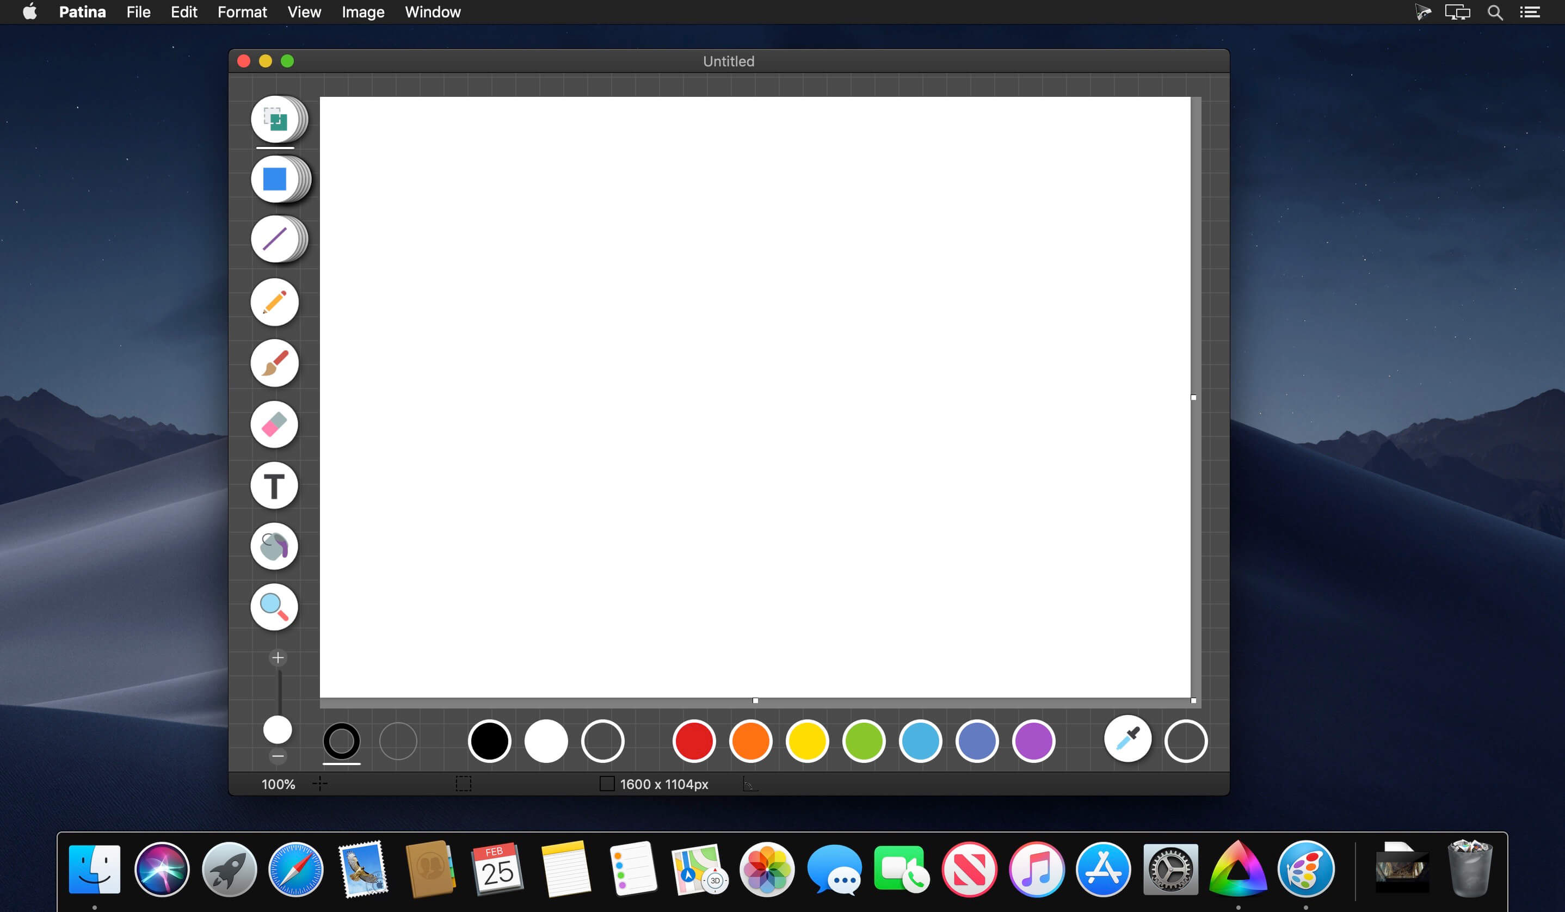Open the Format menu

[242, 12]
